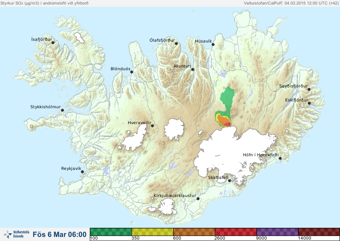Click the yellow 350 legend swatch
The width and height of the screenshot is (340, 241).
coord(153,232)
